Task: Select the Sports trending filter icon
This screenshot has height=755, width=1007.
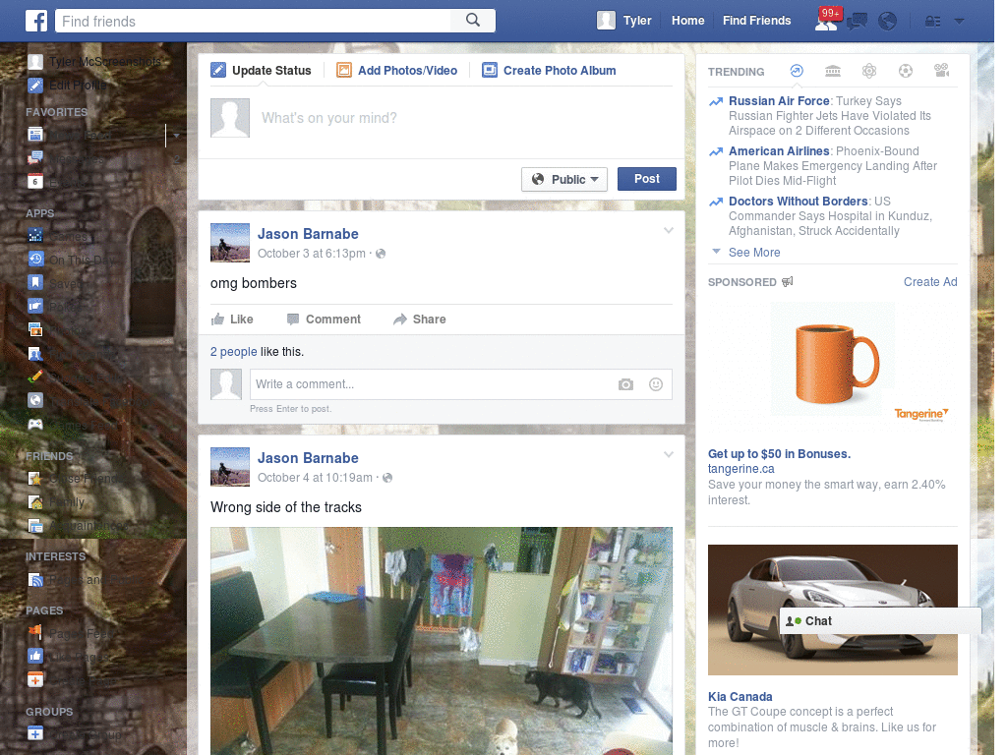Action: [906, 71]
